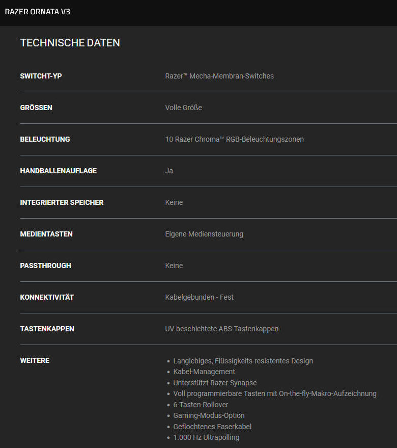Click the Integrierter Speicher label

coord(62,202)
